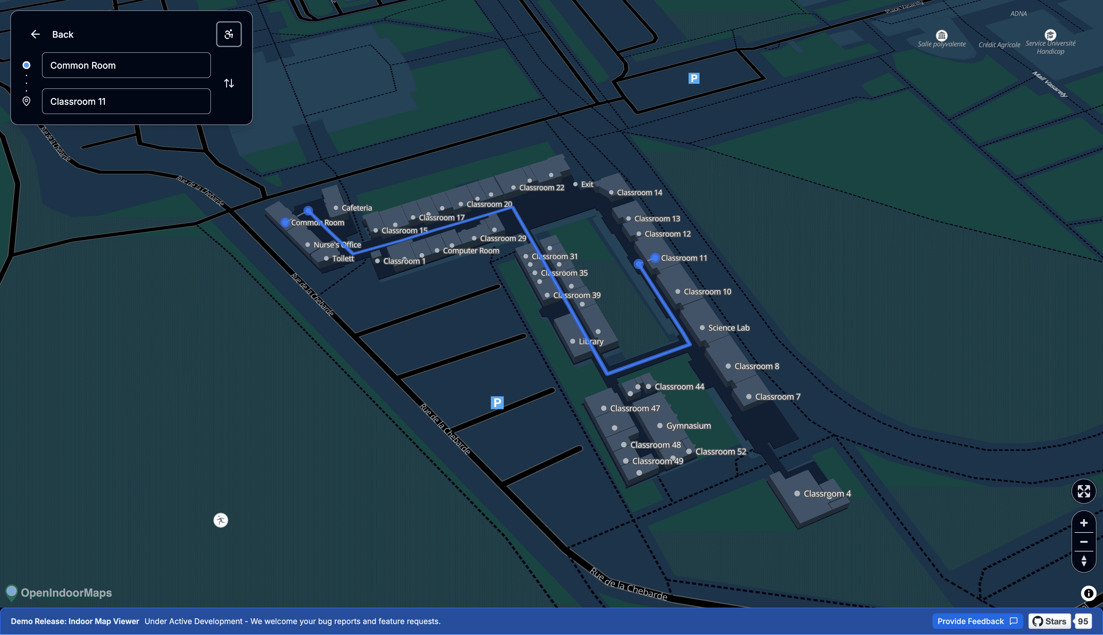Click the fullscreen expand icon
This screenshot has width=1103, height=635.
(x=1084, y=491)
